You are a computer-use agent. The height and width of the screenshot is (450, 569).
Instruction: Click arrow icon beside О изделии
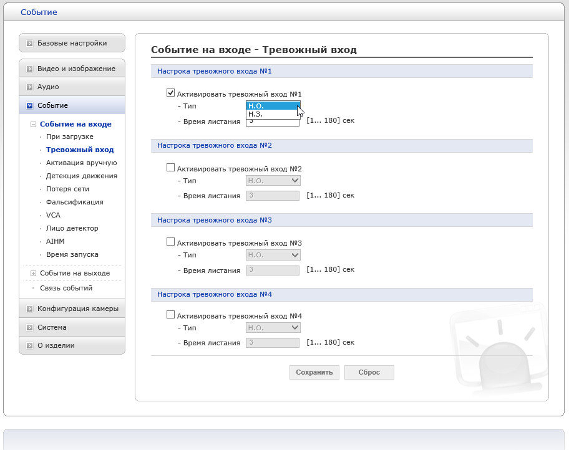29,345
